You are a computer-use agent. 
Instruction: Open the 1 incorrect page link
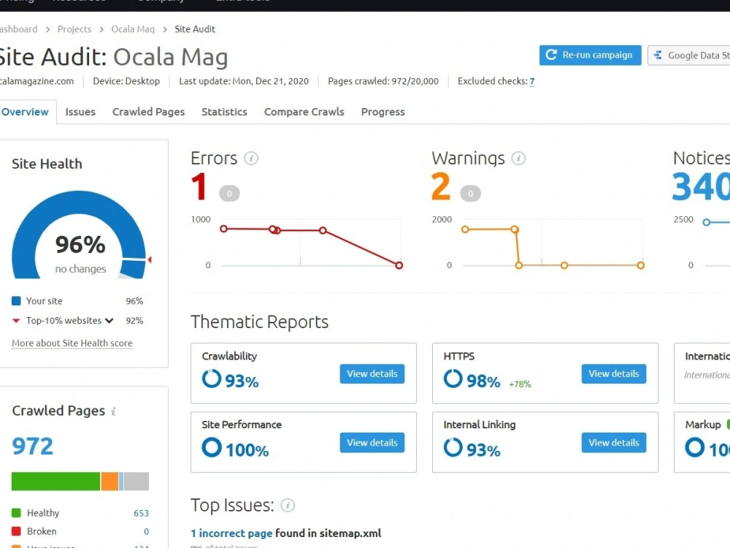point(231,533)
